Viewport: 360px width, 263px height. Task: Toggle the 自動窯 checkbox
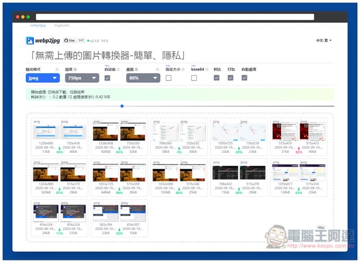(107, 78)
